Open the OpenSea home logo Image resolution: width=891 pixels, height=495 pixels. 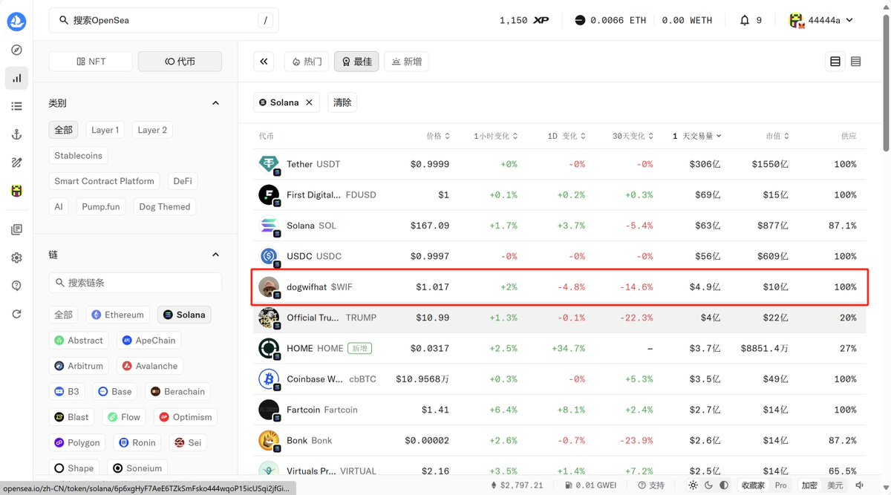(16, 22)
